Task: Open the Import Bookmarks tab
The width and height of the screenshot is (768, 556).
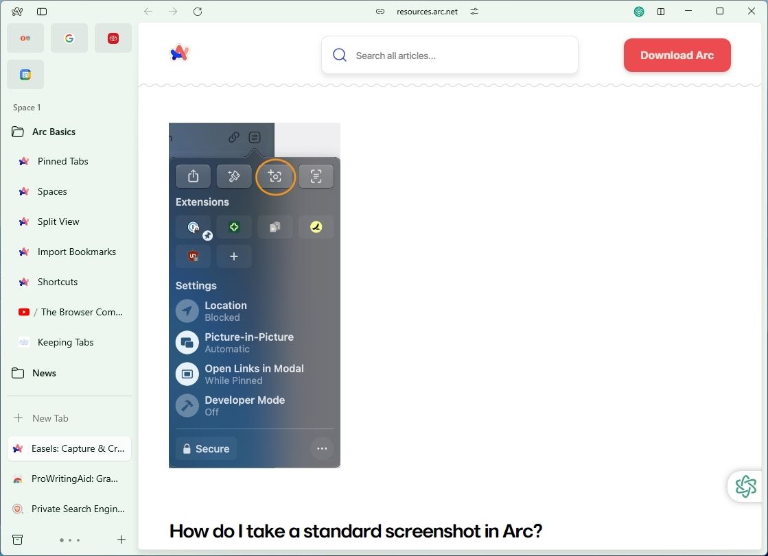Action: coord(69,252)
